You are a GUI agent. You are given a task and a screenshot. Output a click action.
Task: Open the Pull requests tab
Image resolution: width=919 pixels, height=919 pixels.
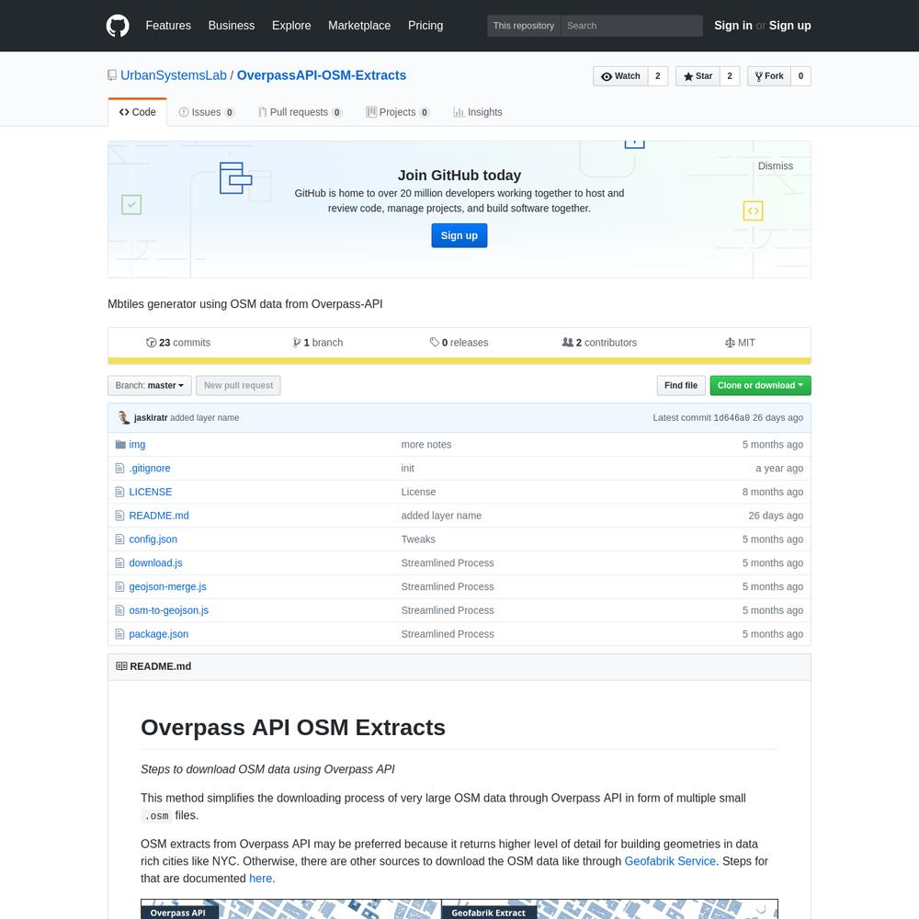pos(301,112)
